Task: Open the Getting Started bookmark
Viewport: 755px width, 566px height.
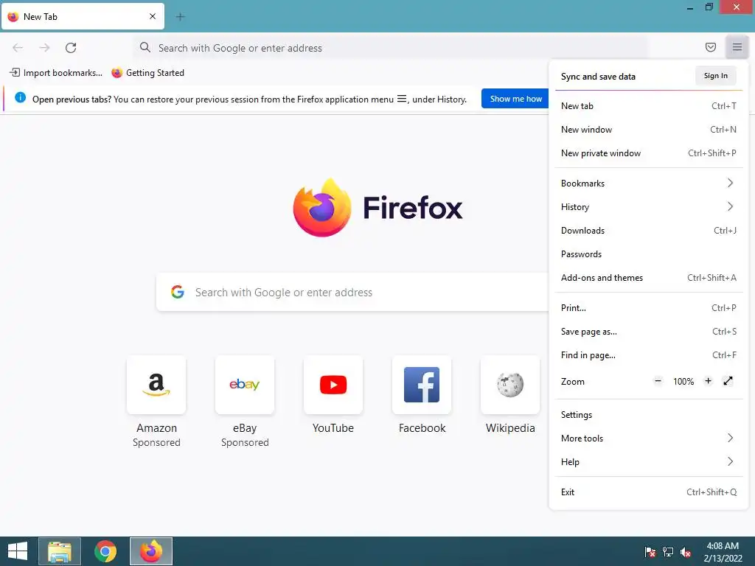Action: (x=147, y=73)
